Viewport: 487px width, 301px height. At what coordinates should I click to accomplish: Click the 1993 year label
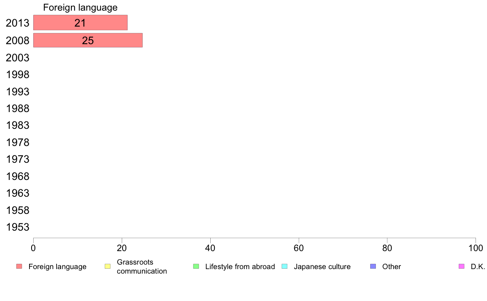click(x=18, y=92)
